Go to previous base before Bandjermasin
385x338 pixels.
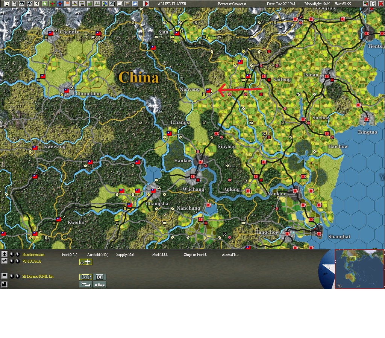pyautogui.click(x=12, y=254)
